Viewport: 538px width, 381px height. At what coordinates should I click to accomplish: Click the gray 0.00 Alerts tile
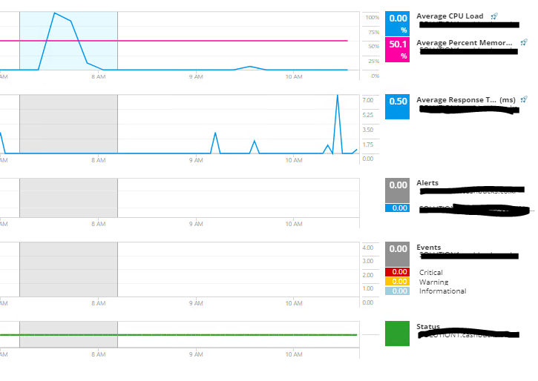397,190
